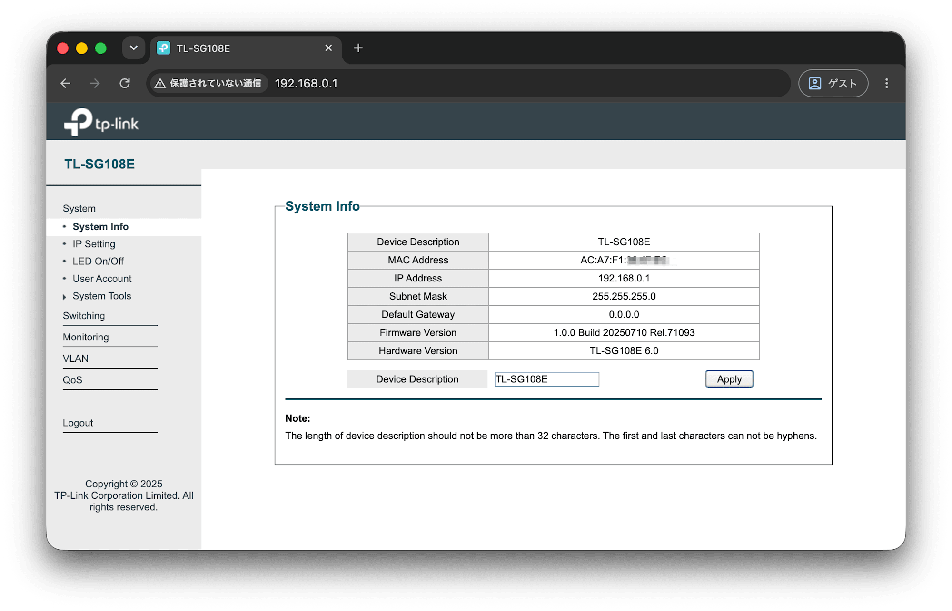
Task: Click the Firmware Version value
Action: click(624, 332)
